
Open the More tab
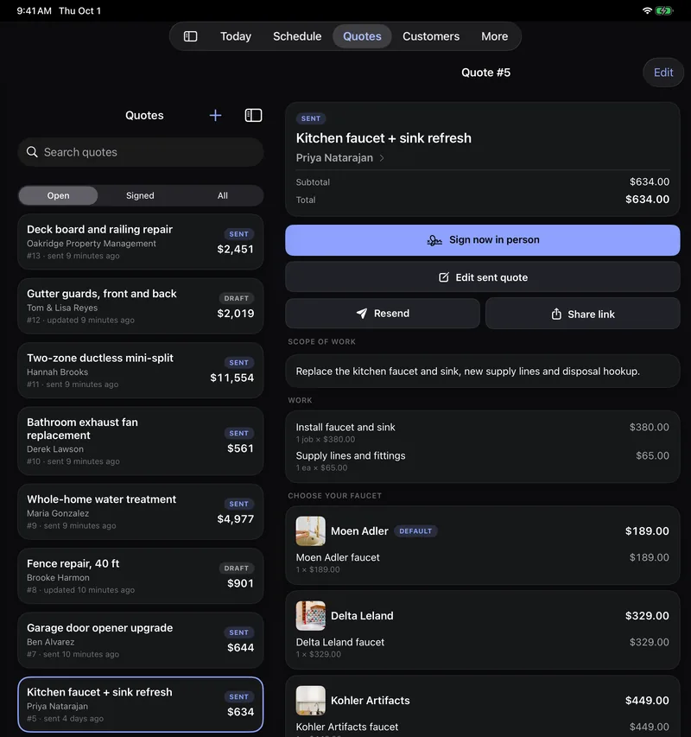coord(495,36)
